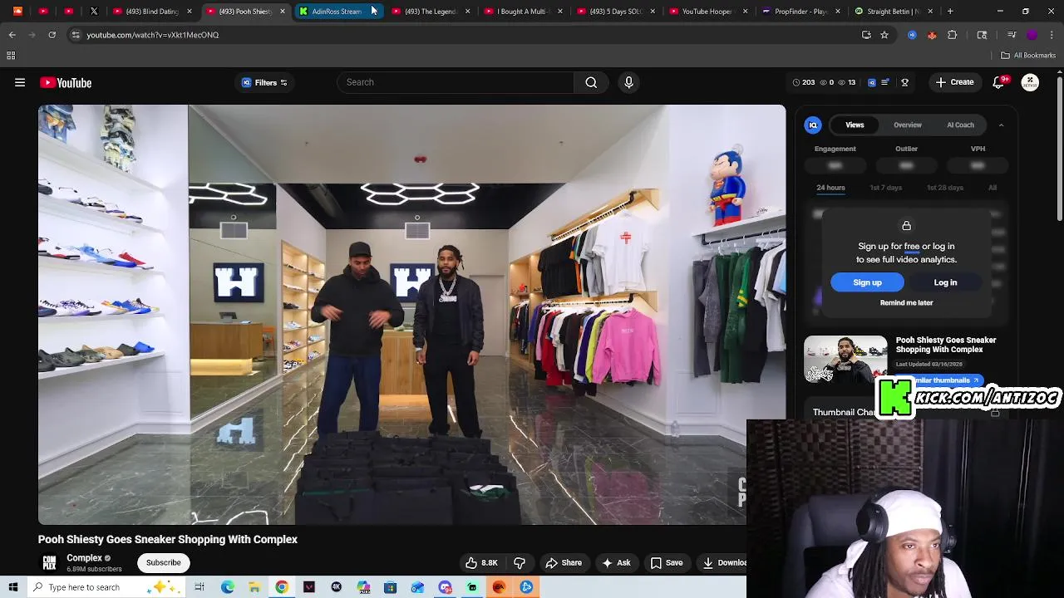Open the Complex channel name link
The height and width of the screenshot is (598, 1064).
pos(84,558)
